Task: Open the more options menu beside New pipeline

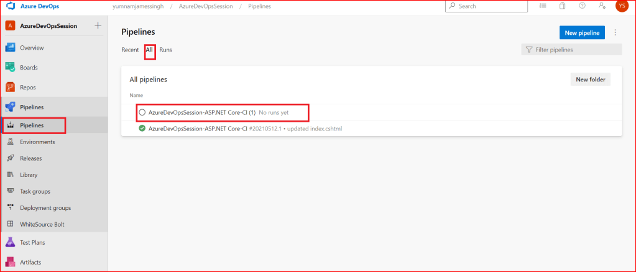Action: click(x=615, y=32)
